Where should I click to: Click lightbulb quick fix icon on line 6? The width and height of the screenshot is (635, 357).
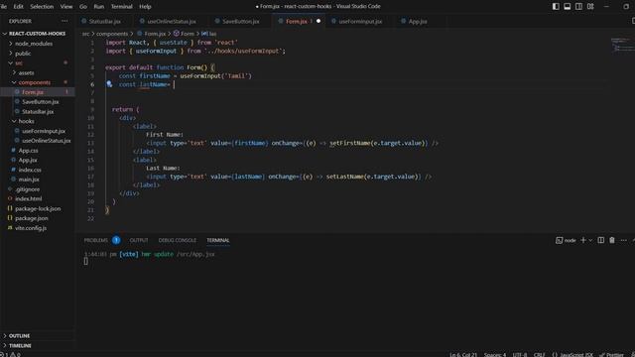(x=109, y=84)
